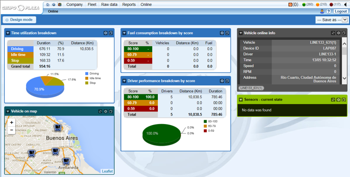Click Device ID value LAP087
Image resolution: width=350 pixels, height=177 pixels.
click(330, 48)
